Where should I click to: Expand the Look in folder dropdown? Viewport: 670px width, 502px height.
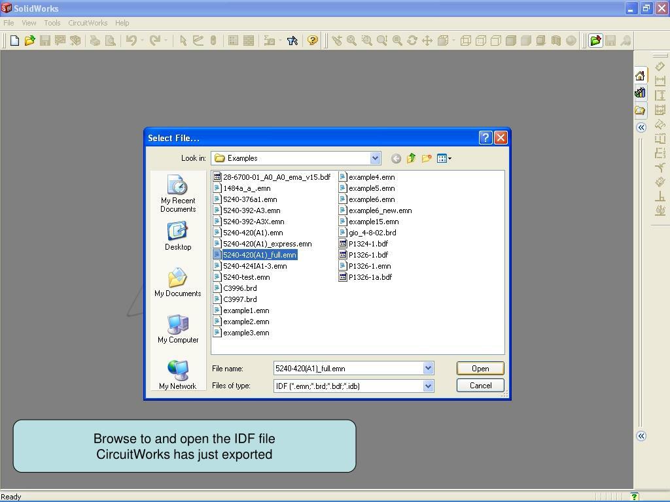[x=375, y=158]
